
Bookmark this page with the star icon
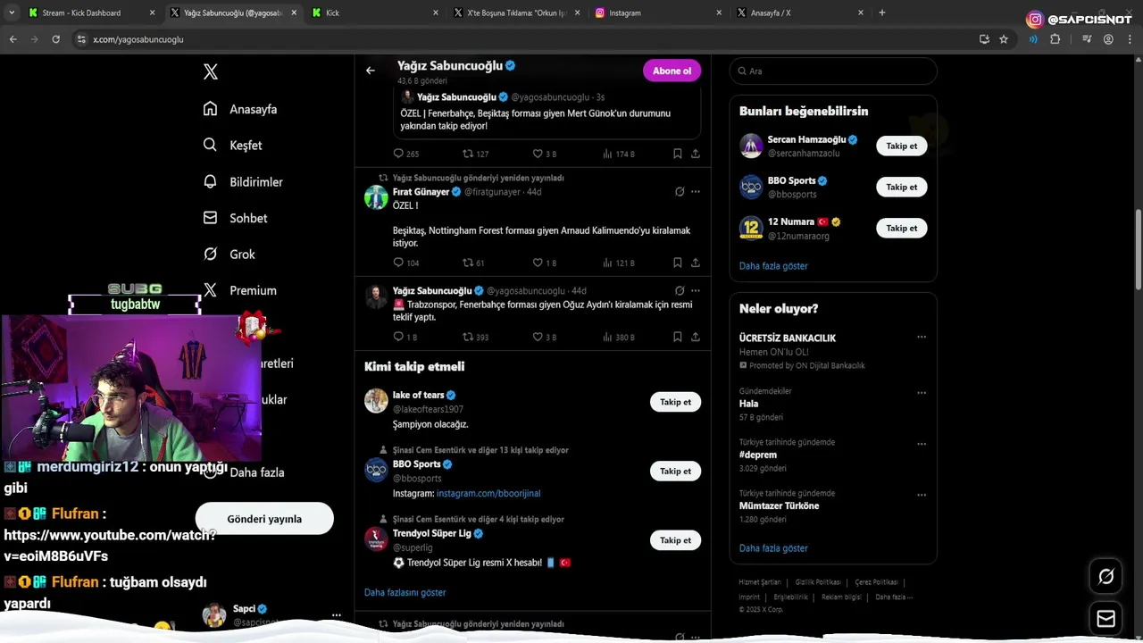(1004, 39)
